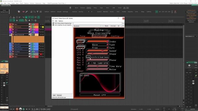Arm record on the Pad track
This screenshot has width=198, height=111.
pyautogui.click(x=13, y=32)
